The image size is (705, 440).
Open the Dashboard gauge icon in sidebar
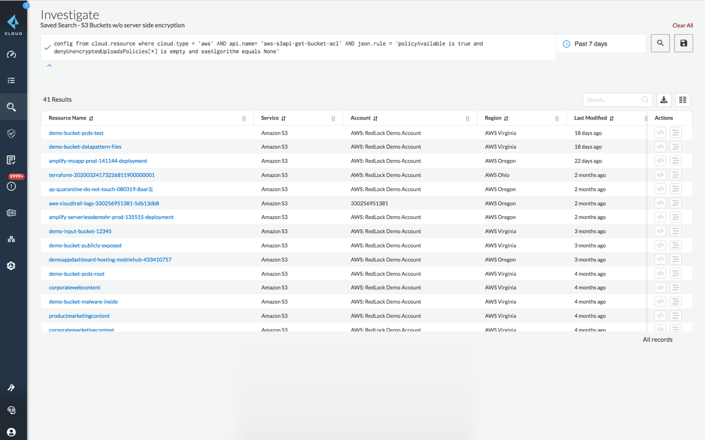click(x=13, y=54)
